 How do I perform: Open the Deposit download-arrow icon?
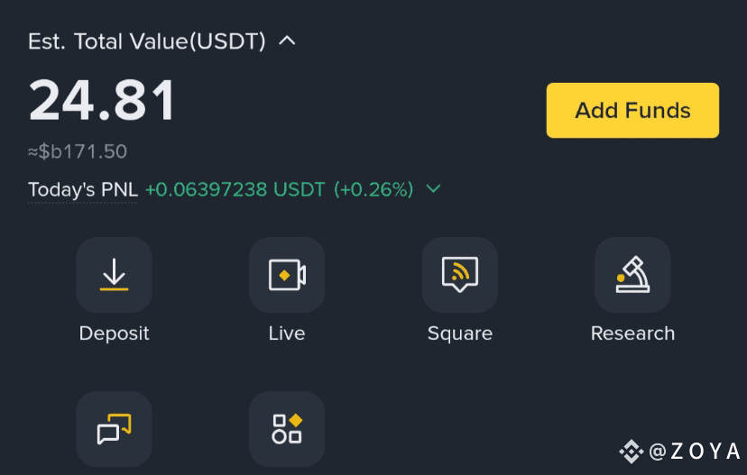114,275
